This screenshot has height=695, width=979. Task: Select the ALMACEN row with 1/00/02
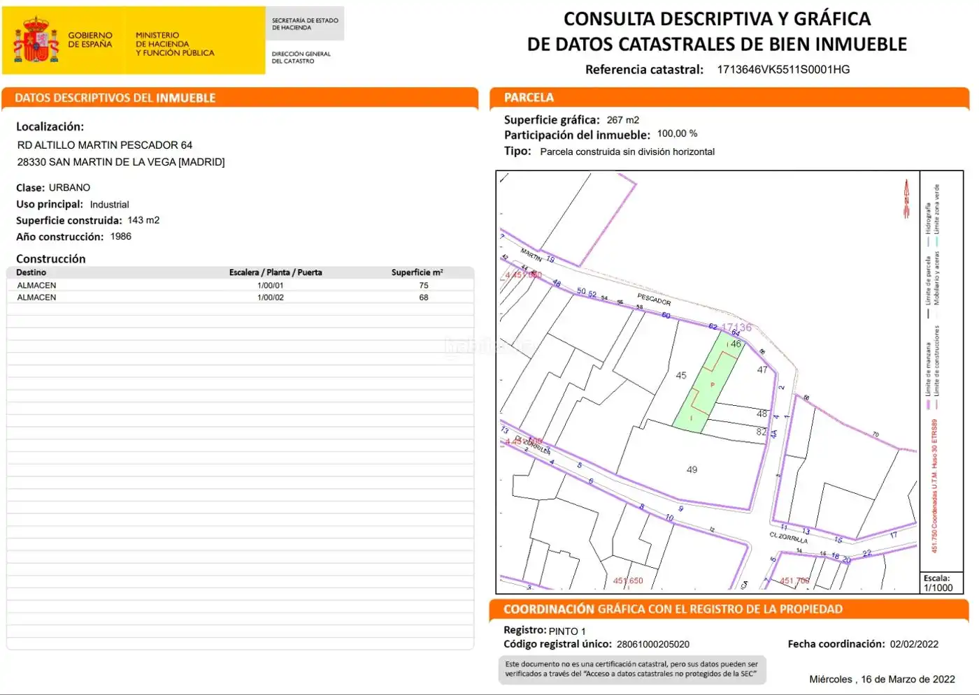[241, 297]
